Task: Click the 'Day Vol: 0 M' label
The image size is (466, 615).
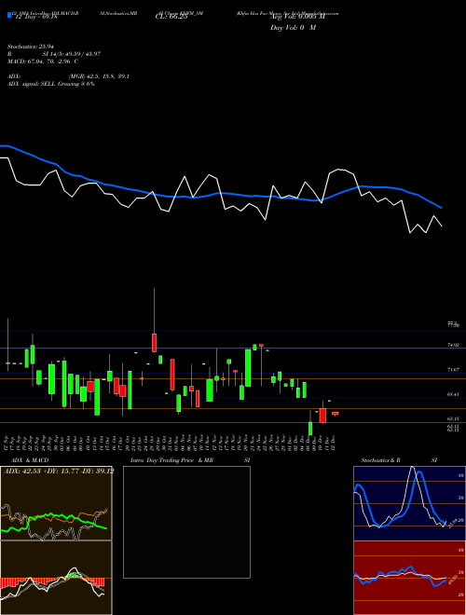Action: click(293, 27)
